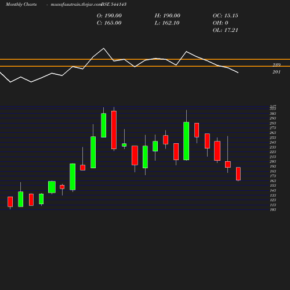The width and height of the screenshot is (290, 290).
Task: Click the price axis label '283'
Action: pos(273,123)
